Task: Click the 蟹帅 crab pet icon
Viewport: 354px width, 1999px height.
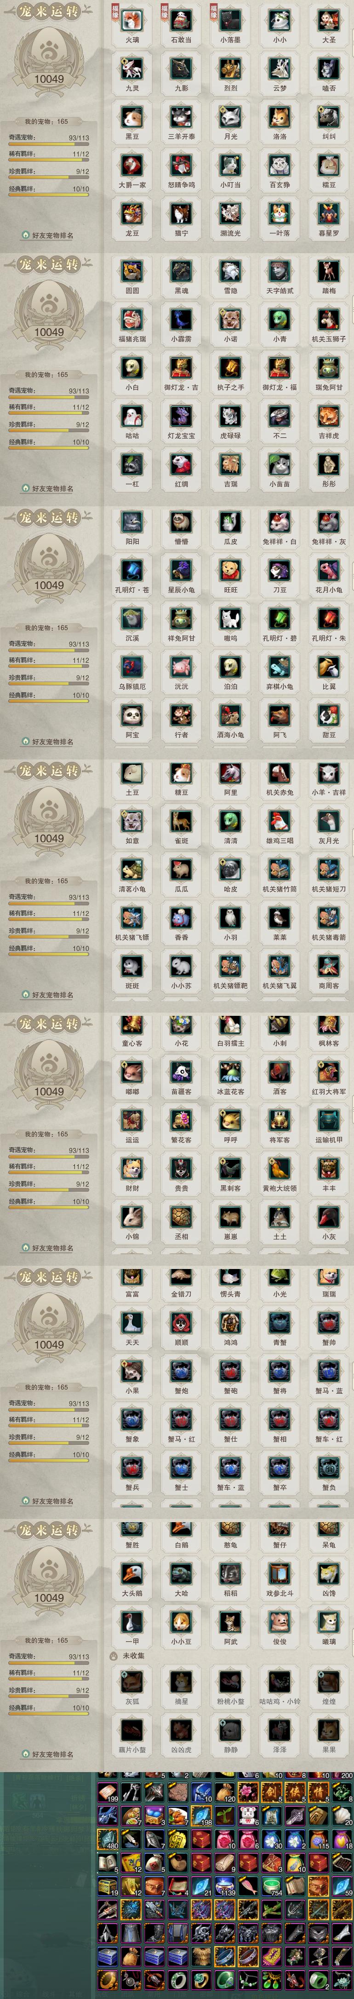Action: 328,1323
